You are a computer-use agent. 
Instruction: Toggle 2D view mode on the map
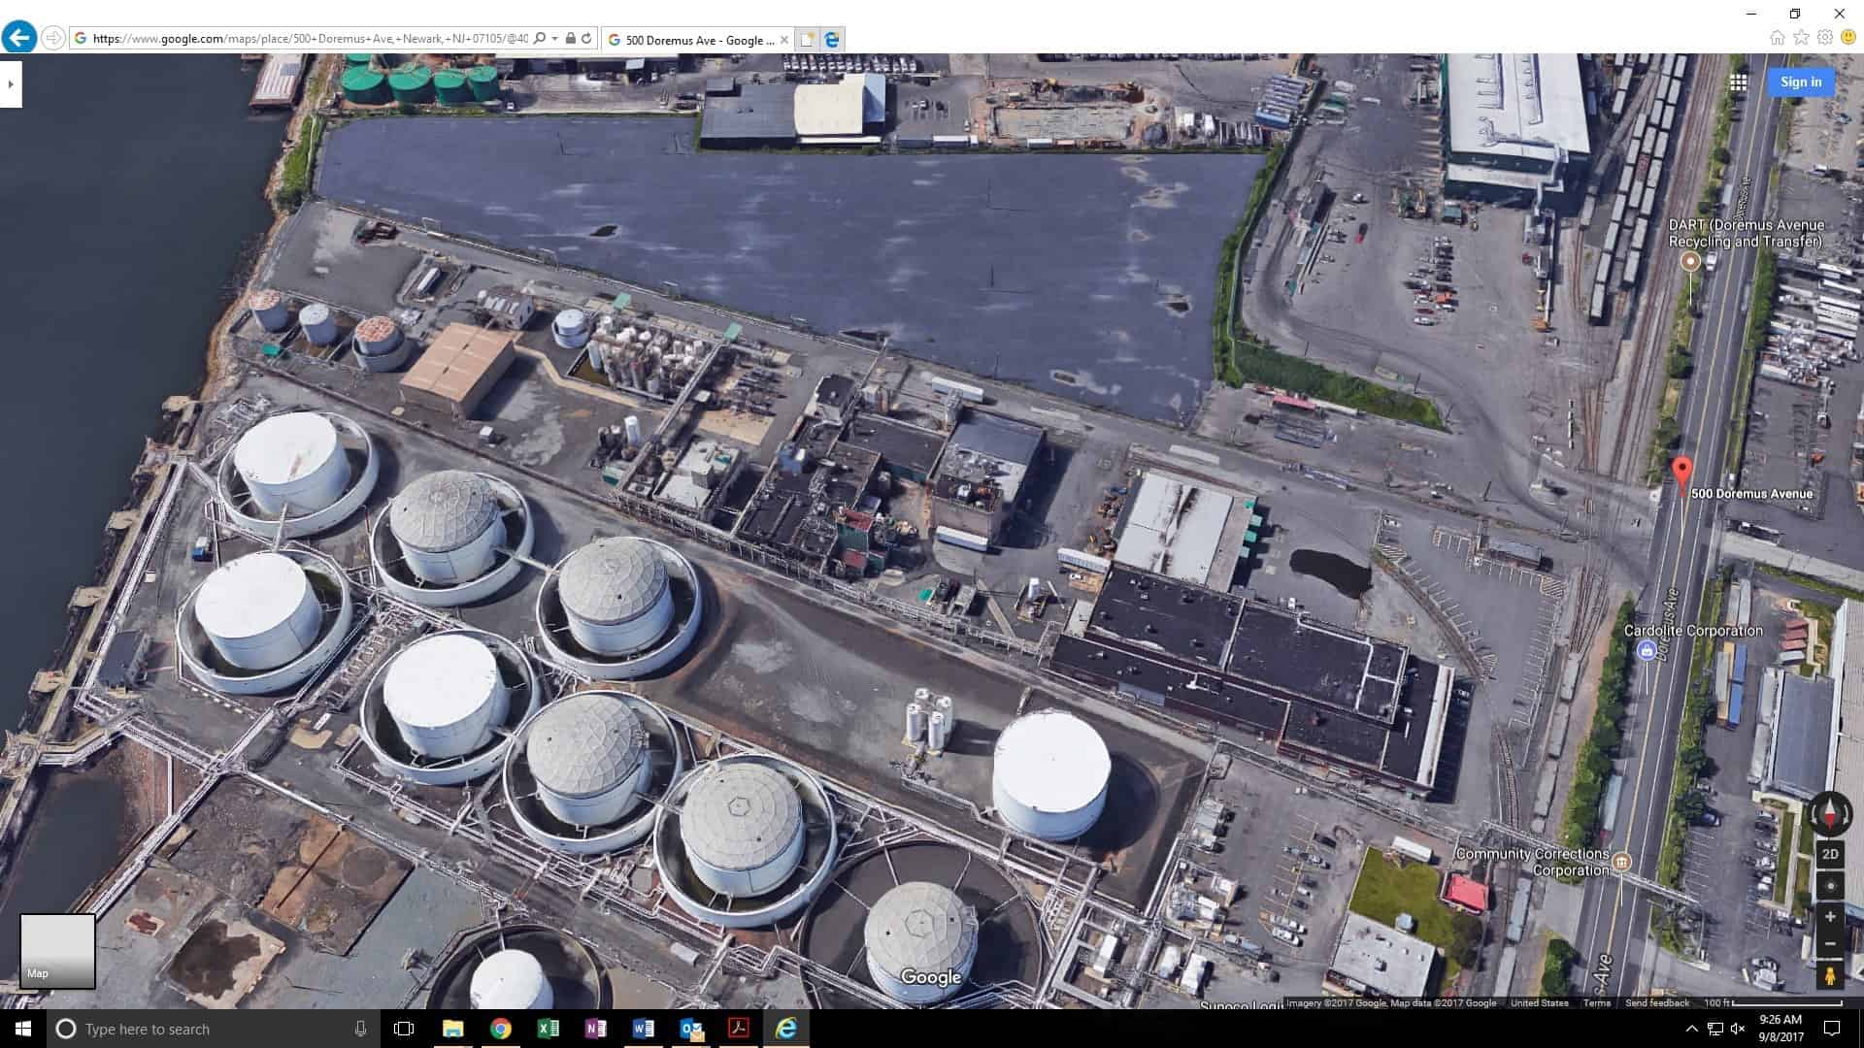click(x=1830, y=855)
